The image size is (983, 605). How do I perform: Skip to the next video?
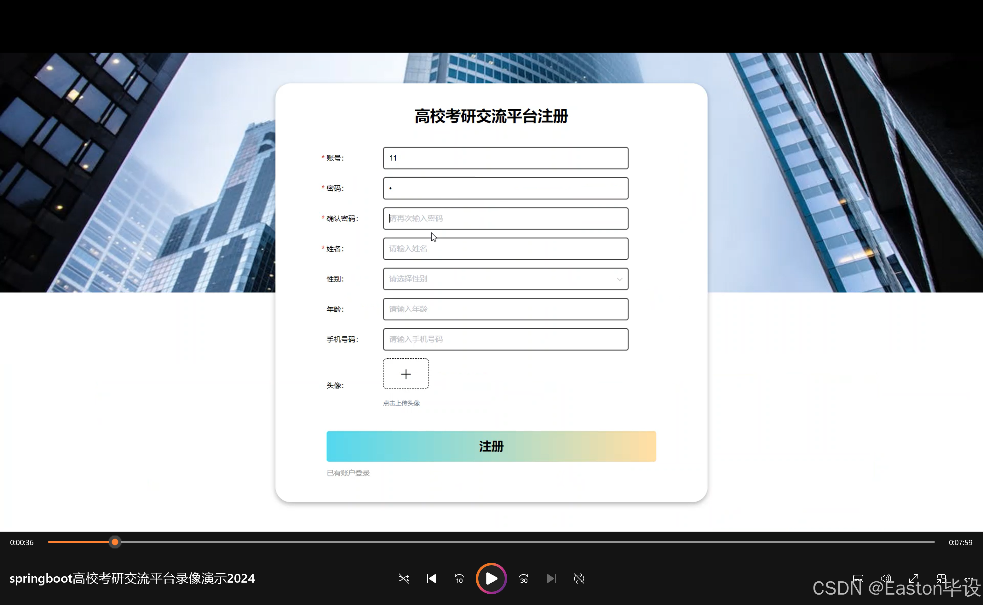[x=551, y=579]
